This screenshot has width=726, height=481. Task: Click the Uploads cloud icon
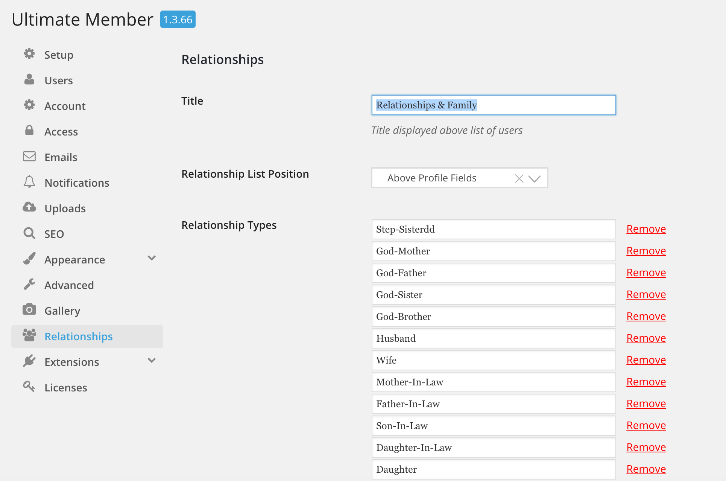(29, 207)
